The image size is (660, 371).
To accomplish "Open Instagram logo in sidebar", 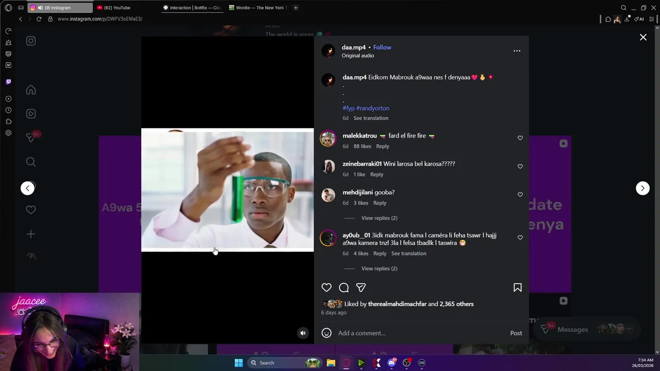I will (31, 41).
